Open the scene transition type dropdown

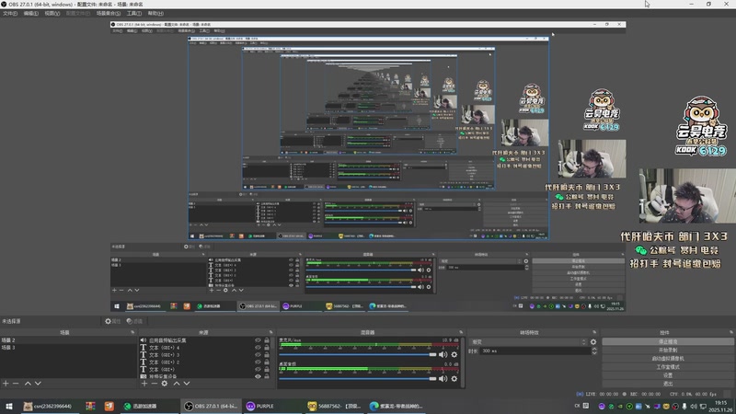[528, 341]
